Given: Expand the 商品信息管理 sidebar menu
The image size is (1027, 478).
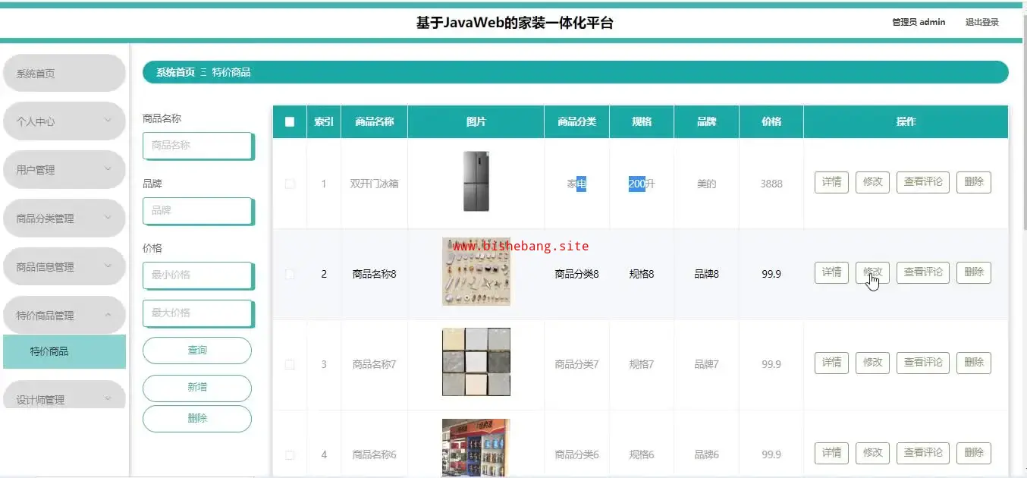Looking at the screenshot, I should coord(64,267).
